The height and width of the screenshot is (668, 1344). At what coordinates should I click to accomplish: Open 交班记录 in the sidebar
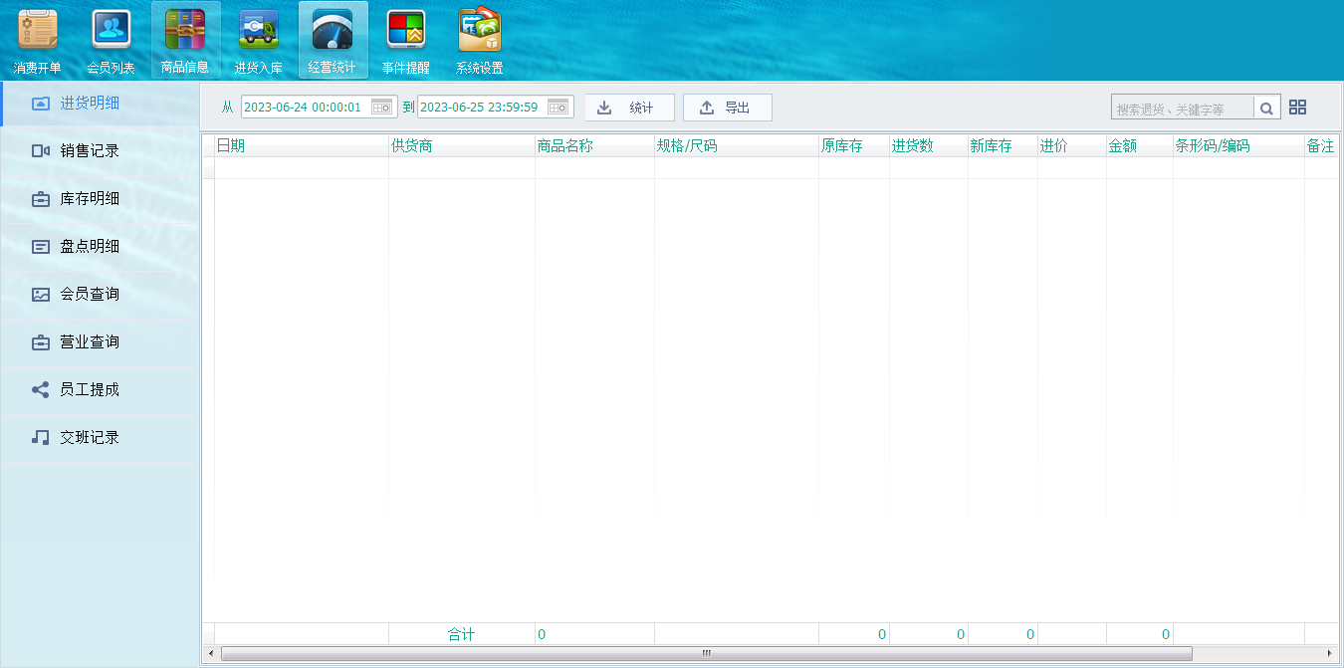pos(90,438)
